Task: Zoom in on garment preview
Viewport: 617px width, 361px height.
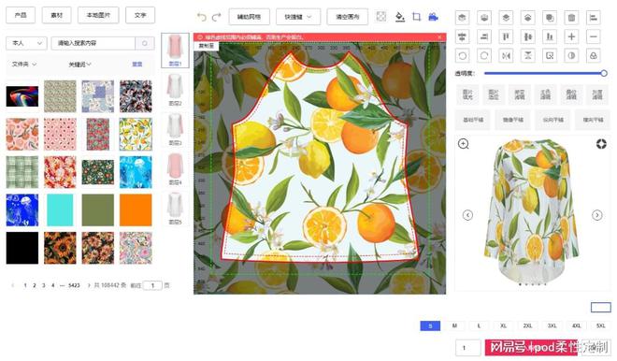Action: click(464, 144)
